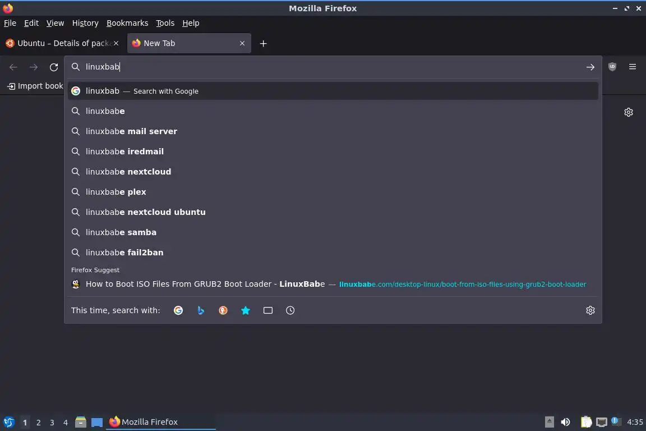Search history using the clock icon
The width and height of the screenshot is (646, 431).
(290, 310)
